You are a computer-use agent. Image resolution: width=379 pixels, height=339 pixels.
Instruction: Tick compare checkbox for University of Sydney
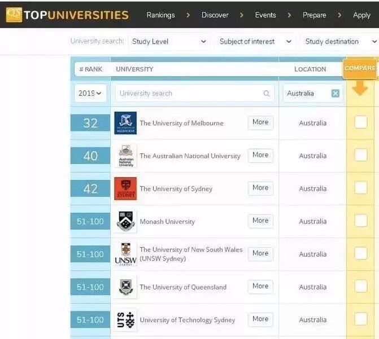click(360, 188)
